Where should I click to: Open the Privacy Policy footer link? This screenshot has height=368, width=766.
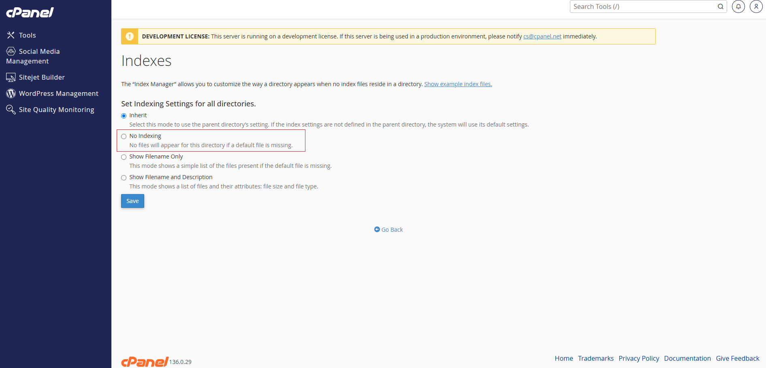pos(639,358)
